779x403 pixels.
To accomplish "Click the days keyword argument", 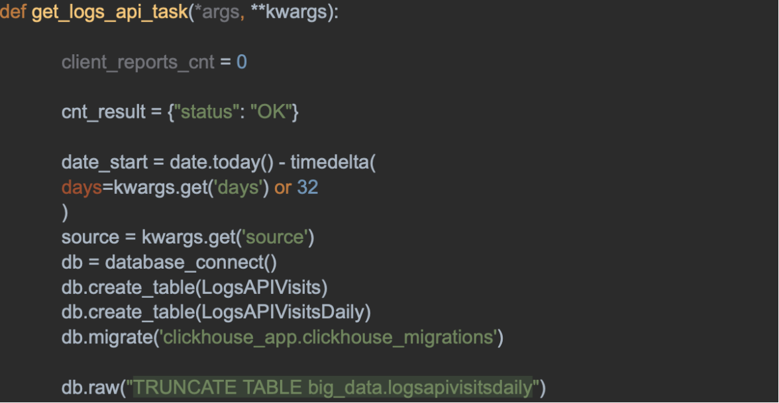I will click(x=81, y=187).
